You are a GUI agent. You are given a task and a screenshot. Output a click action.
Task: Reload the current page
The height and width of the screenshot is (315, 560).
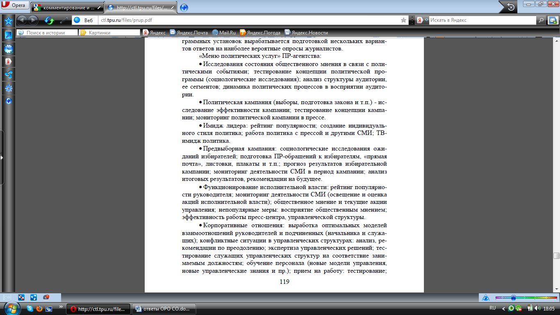(x=50, y=20)
